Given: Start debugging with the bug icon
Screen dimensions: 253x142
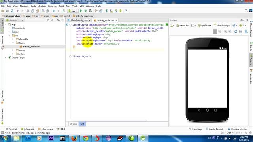Looking at the screenshot, I should (86, 11).
